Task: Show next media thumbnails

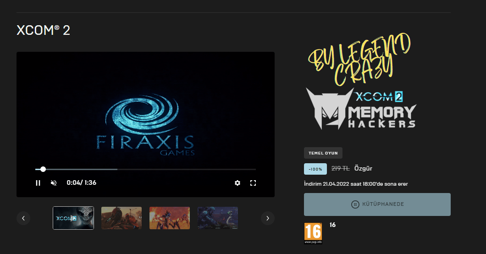Action: click(x=267, y=218)
